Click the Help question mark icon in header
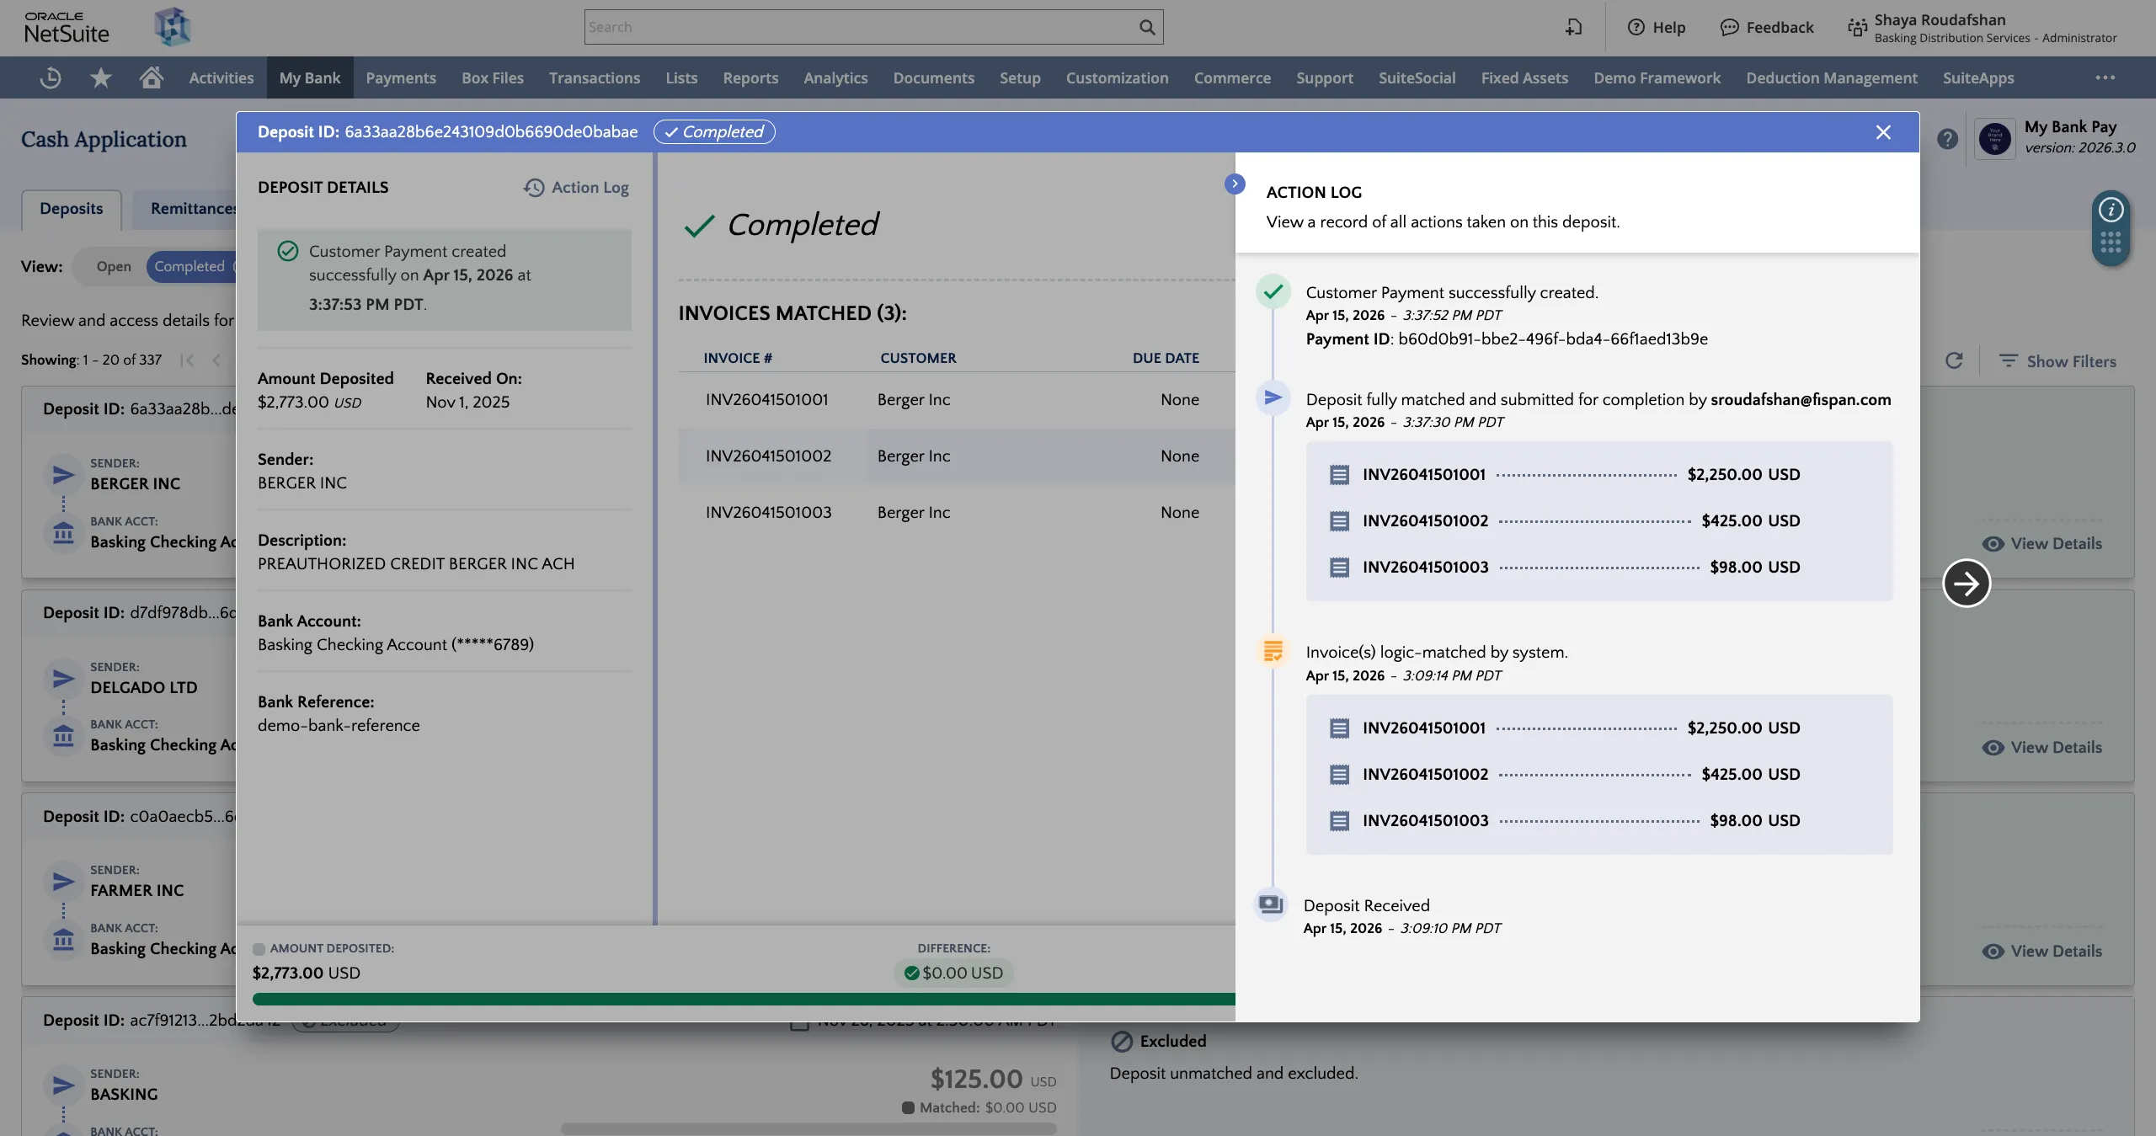The image size is (2156, 1136). tap(1636, 27)
